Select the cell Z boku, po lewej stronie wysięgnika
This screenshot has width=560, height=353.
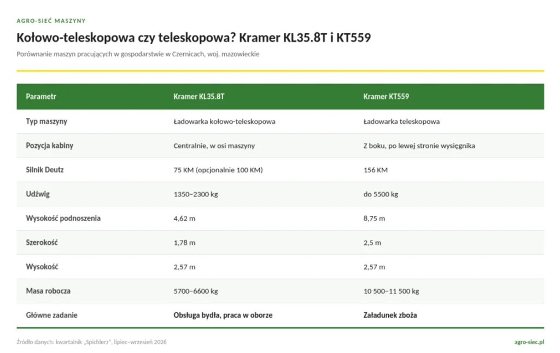point(419,146)
